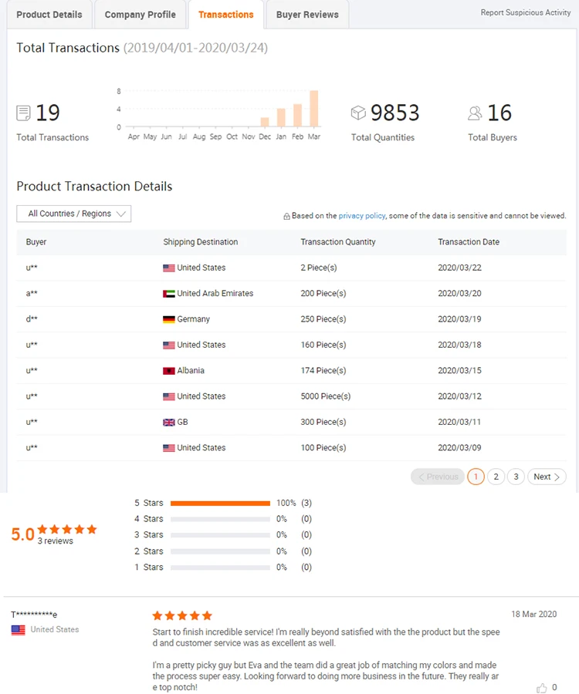Open the privacy policy link
This screenshot has height=694, width=579.
tap(361, 216)
